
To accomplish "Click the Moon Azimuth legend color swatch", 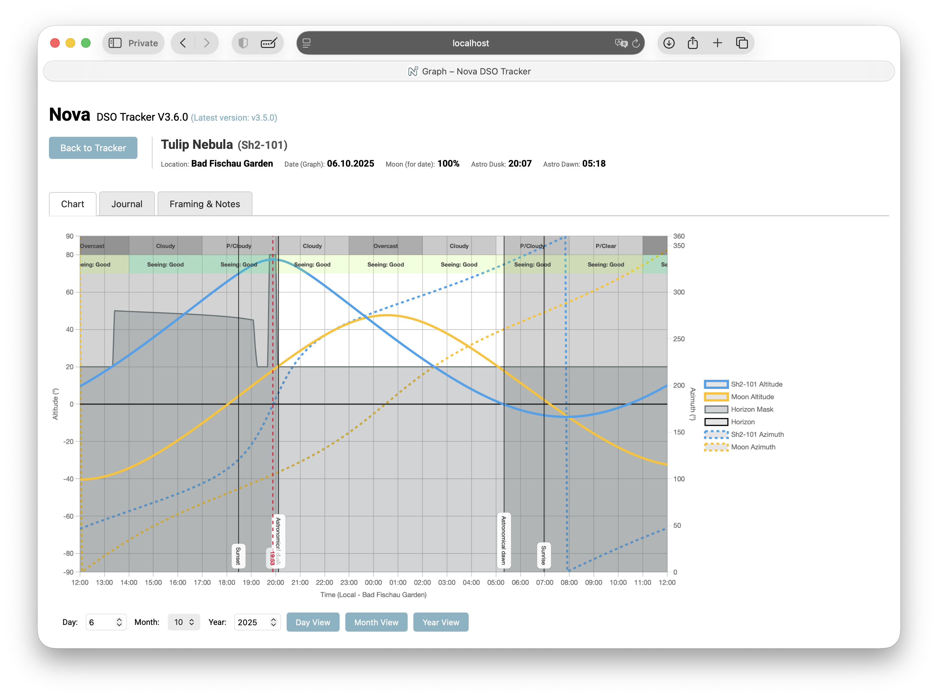I will [716, 447].
